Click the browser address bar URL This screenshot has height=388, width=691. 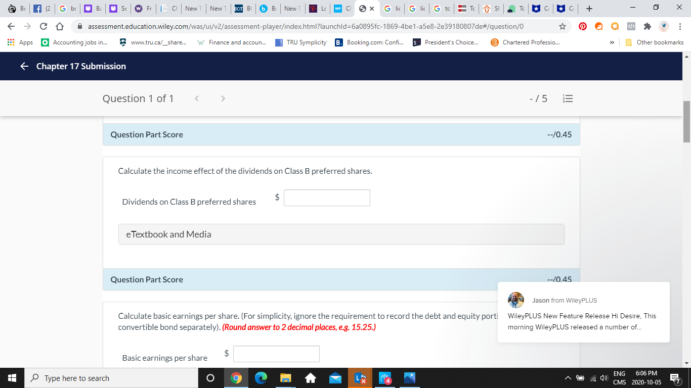pos(306,26)
